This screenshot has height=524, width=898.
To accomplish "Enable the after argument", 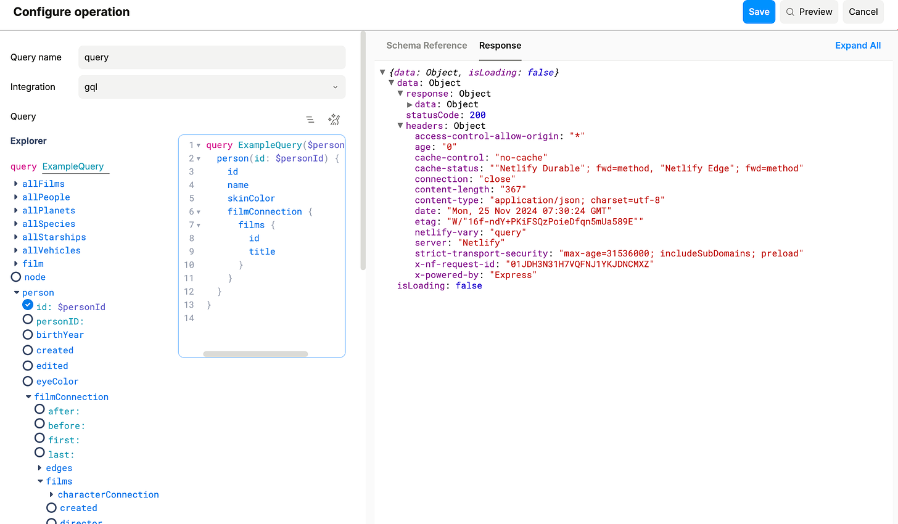I will (x=39, y=409).
